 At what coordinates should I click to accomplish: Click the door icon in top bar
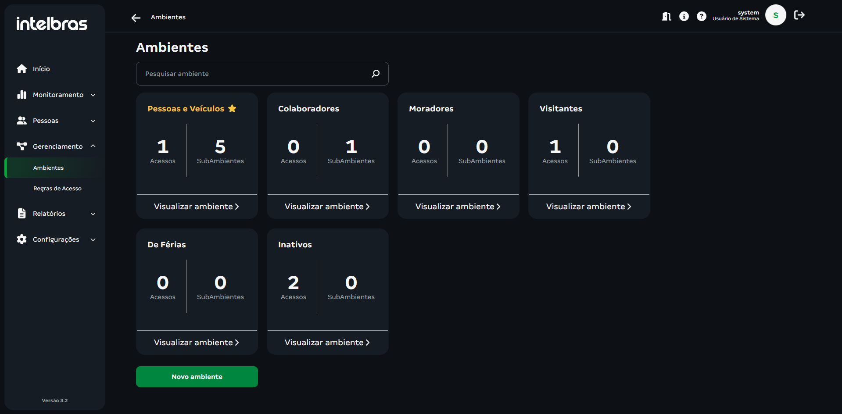pos(666,16)
